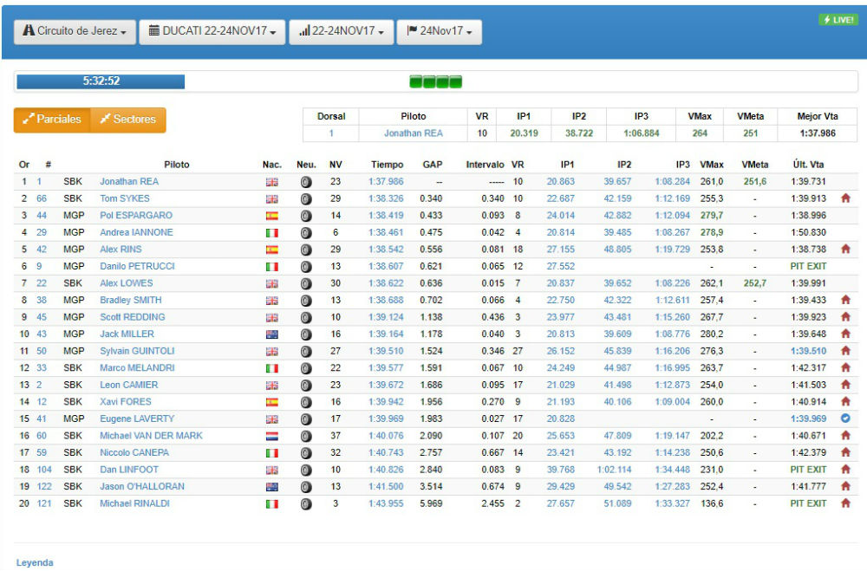Image resolution: width=867 pixels, height=571 pixels.
Task: Click the home icon in Michael RINALDI row
Action: pos(845,503)
